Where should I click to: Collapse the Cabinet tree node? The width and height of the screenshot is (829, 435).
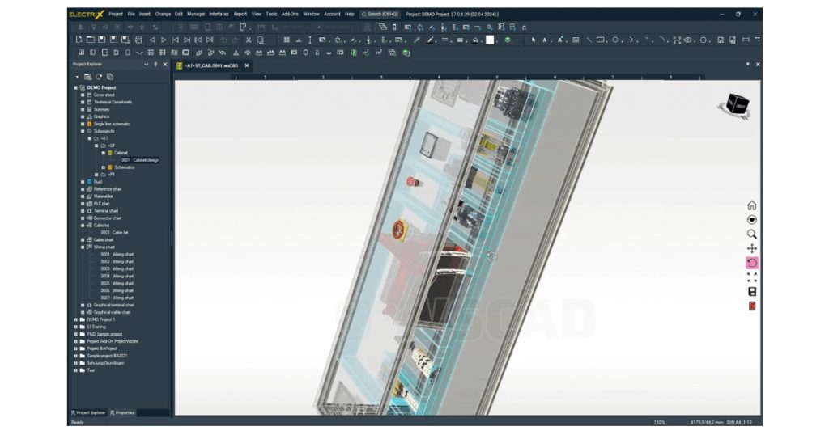(x=103, y=153)
